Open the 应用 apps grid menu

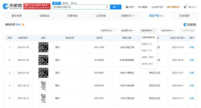coord(131,7)
